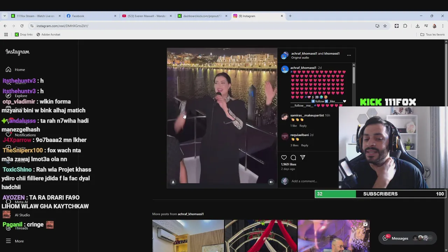The height and width of the screenshot is (252, 448).
Task: Open Tous les favoris folder
Action: click(x=432, y=34)
